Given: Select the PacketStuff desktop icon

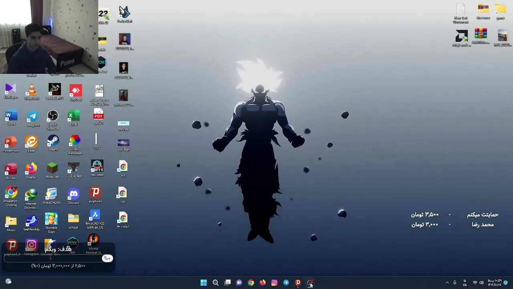Looking at the screenshot, I should tap(125, 15).
